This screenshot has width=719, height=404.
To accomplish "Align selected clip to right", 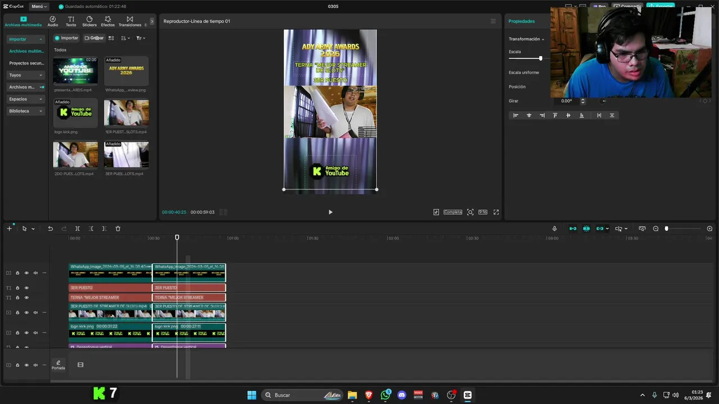I will tap(542, 116).
